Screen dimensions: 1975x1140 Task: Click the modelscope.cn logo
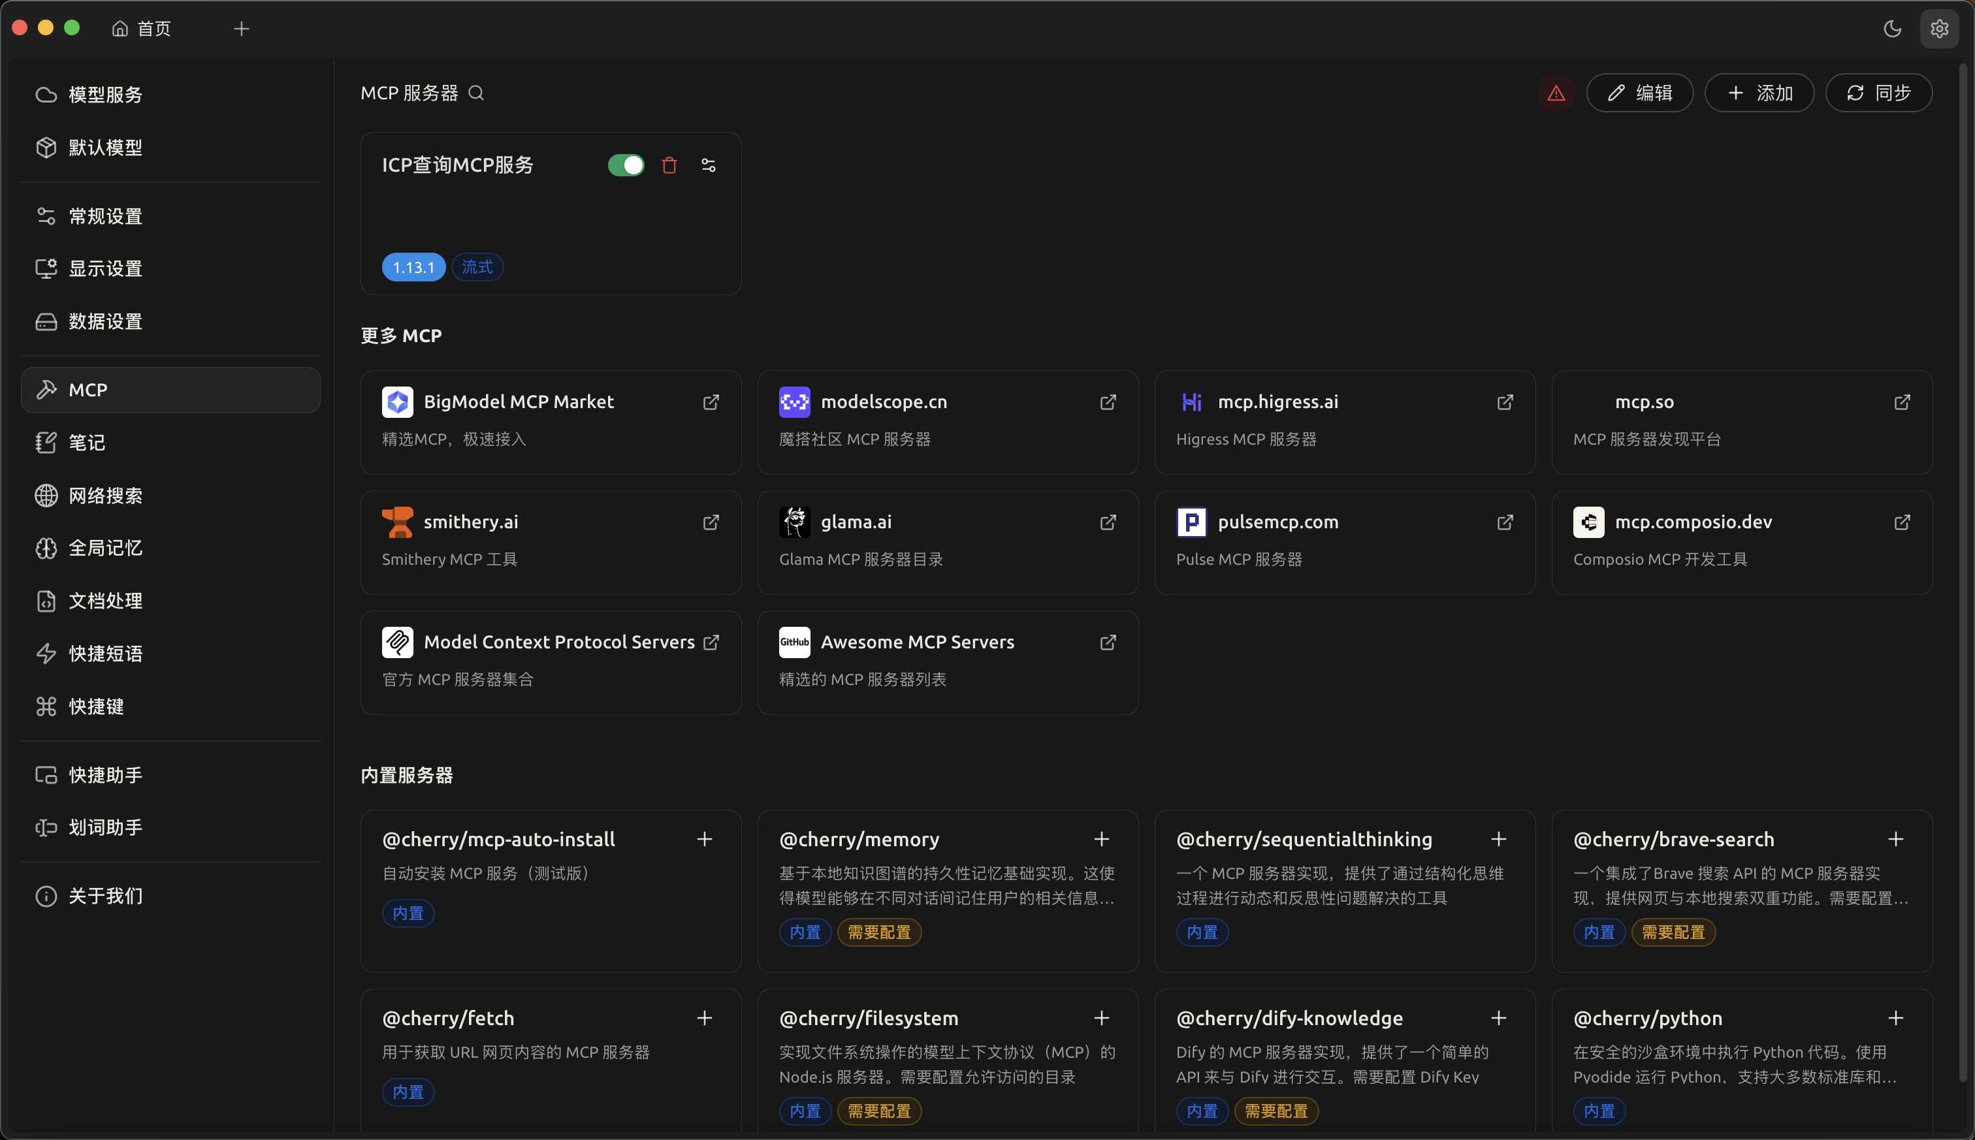click(x=795, y=402)
